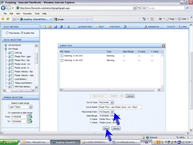
Task: Open To date calendar picker
Action: [x=30, y=121]
